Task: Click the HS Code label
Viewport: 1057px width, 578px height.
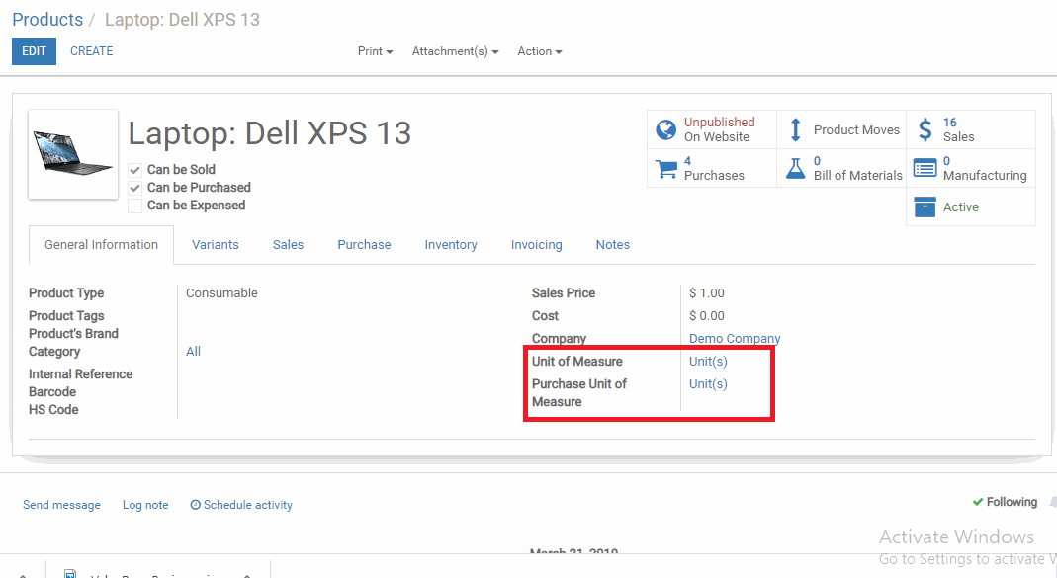Action: [53, 410]
